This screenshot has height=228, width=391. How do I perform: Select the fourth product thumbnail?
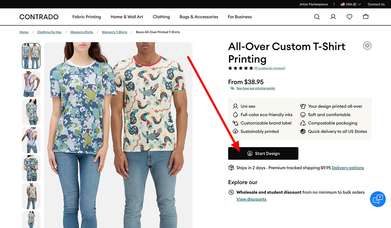tap(31, 140)
